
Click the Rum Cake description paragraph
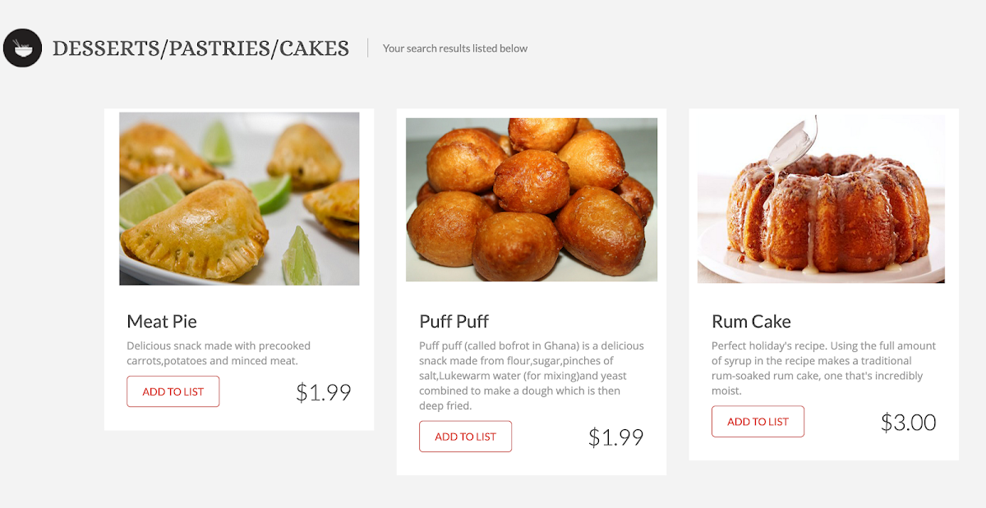(x=823, y=368)
